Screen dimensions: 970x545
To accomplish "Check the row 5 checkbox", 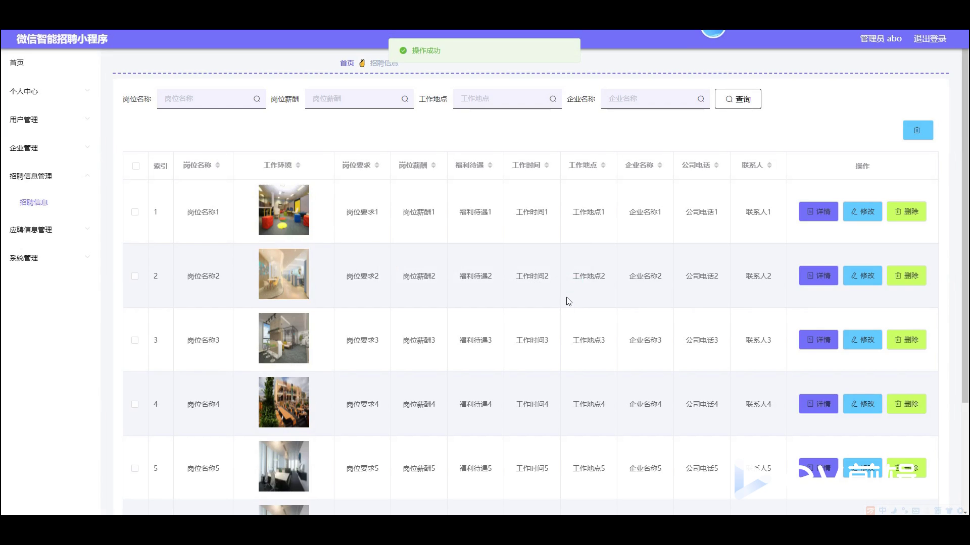I will point(135,468).
